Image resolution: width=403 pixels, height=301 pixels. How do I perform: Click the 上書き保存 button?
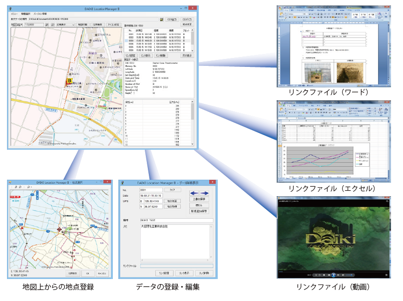[200, 199]
